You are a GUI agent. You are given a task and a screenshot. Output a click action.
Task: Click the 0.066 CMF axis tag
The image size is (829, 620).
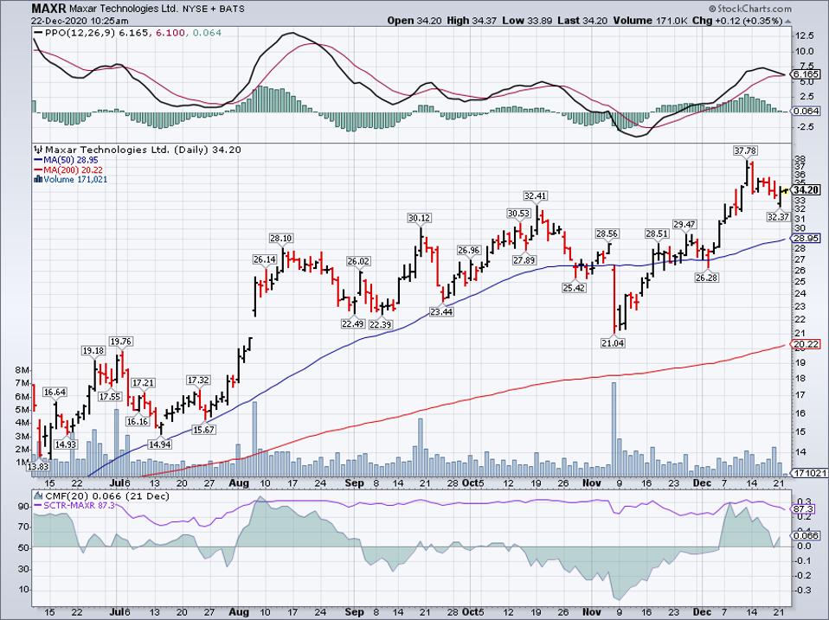(x=806, y=535)
